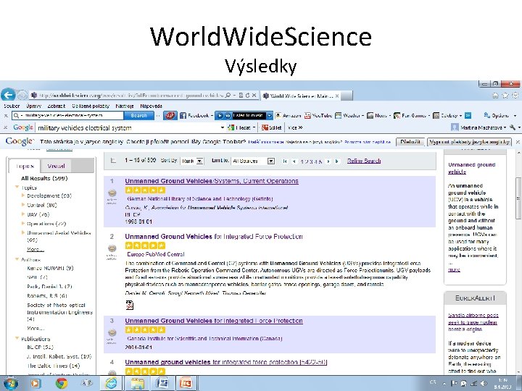This screenshot has height=391, width=522.
Task: Click the Google toolbar search input field
Action: [128, 127]
